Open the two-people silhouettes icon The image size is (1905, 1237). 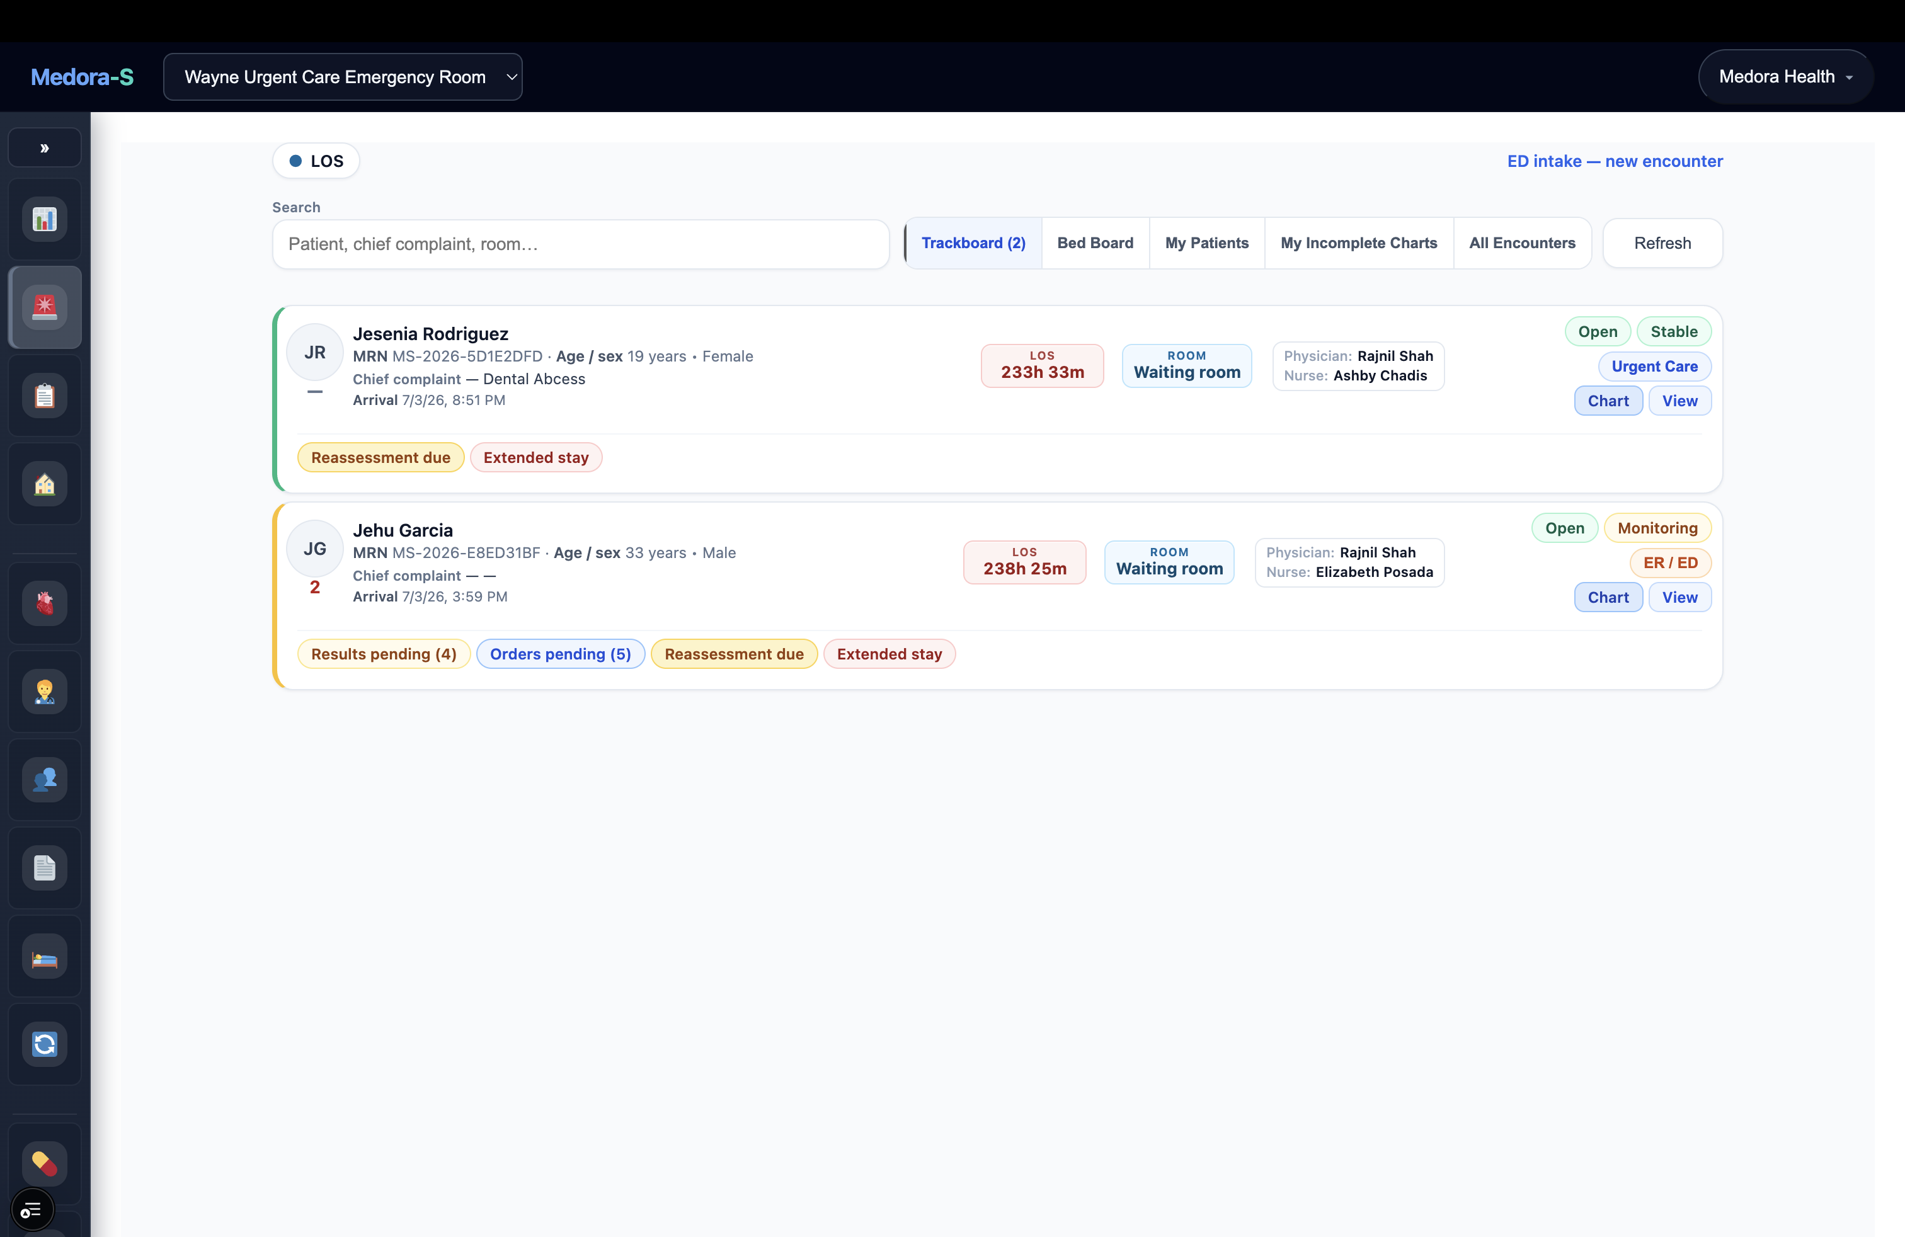point(45,779)
